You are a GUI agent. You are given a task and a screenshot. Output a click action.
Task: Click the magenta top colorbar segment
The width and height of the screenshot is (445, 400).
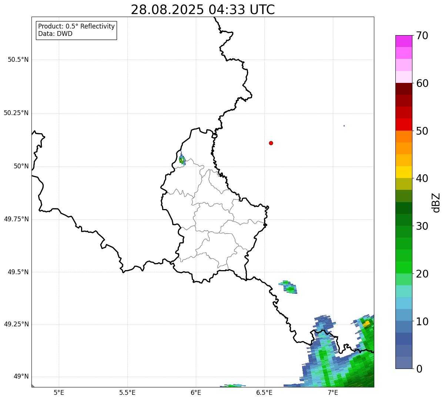point(404,41)
